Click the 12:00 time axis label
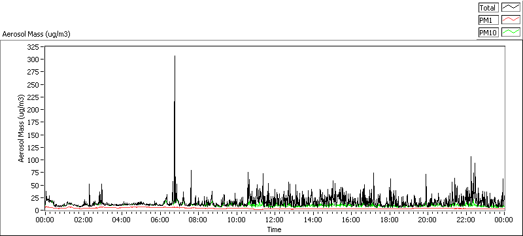The image size is (523, 236). click(275, 220)
